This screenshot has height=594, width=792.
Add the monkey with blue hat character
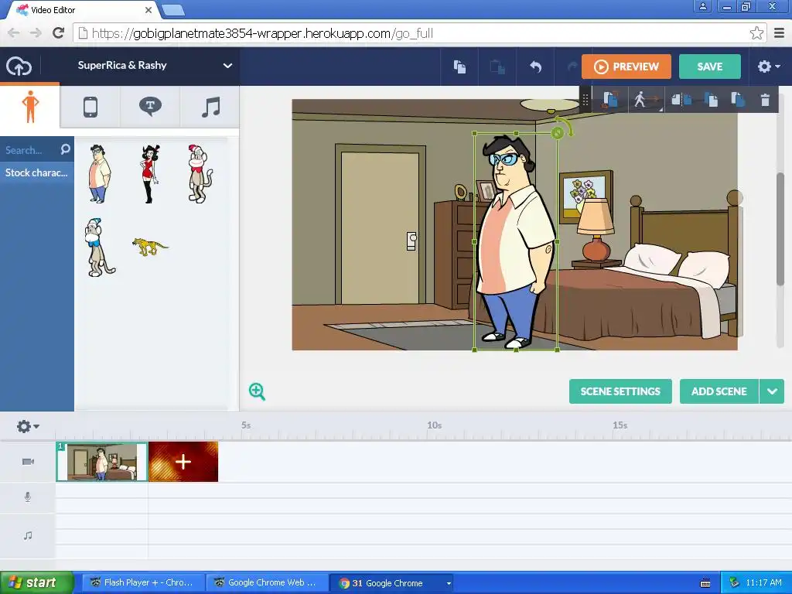(x=99, y=247)
